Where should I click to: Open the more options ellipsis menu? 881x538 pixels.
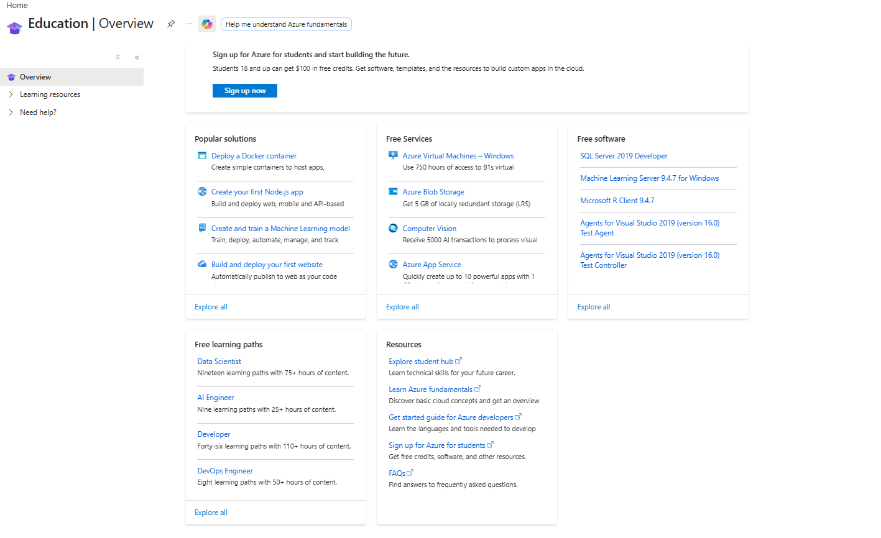coord(189,24)
